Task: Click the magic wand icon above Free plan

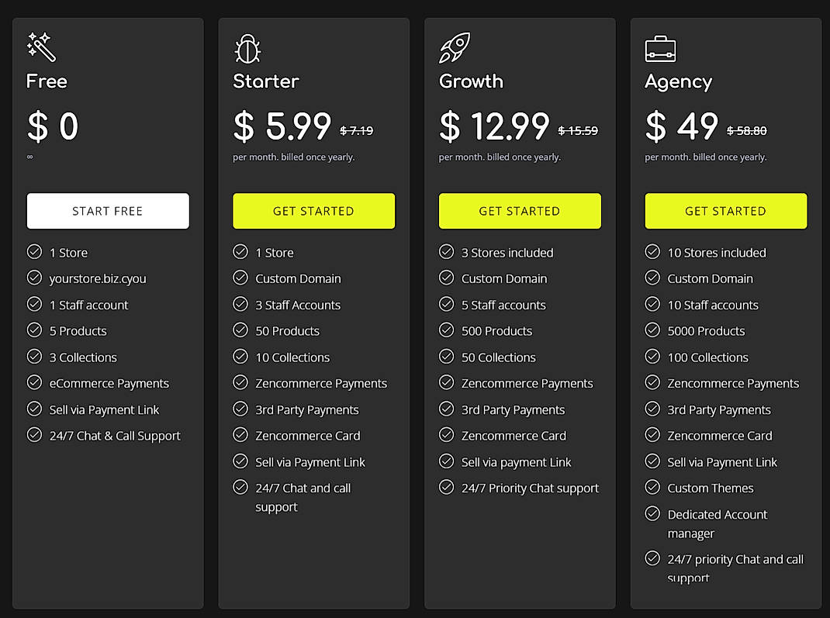Action: [x=42, y=47]
